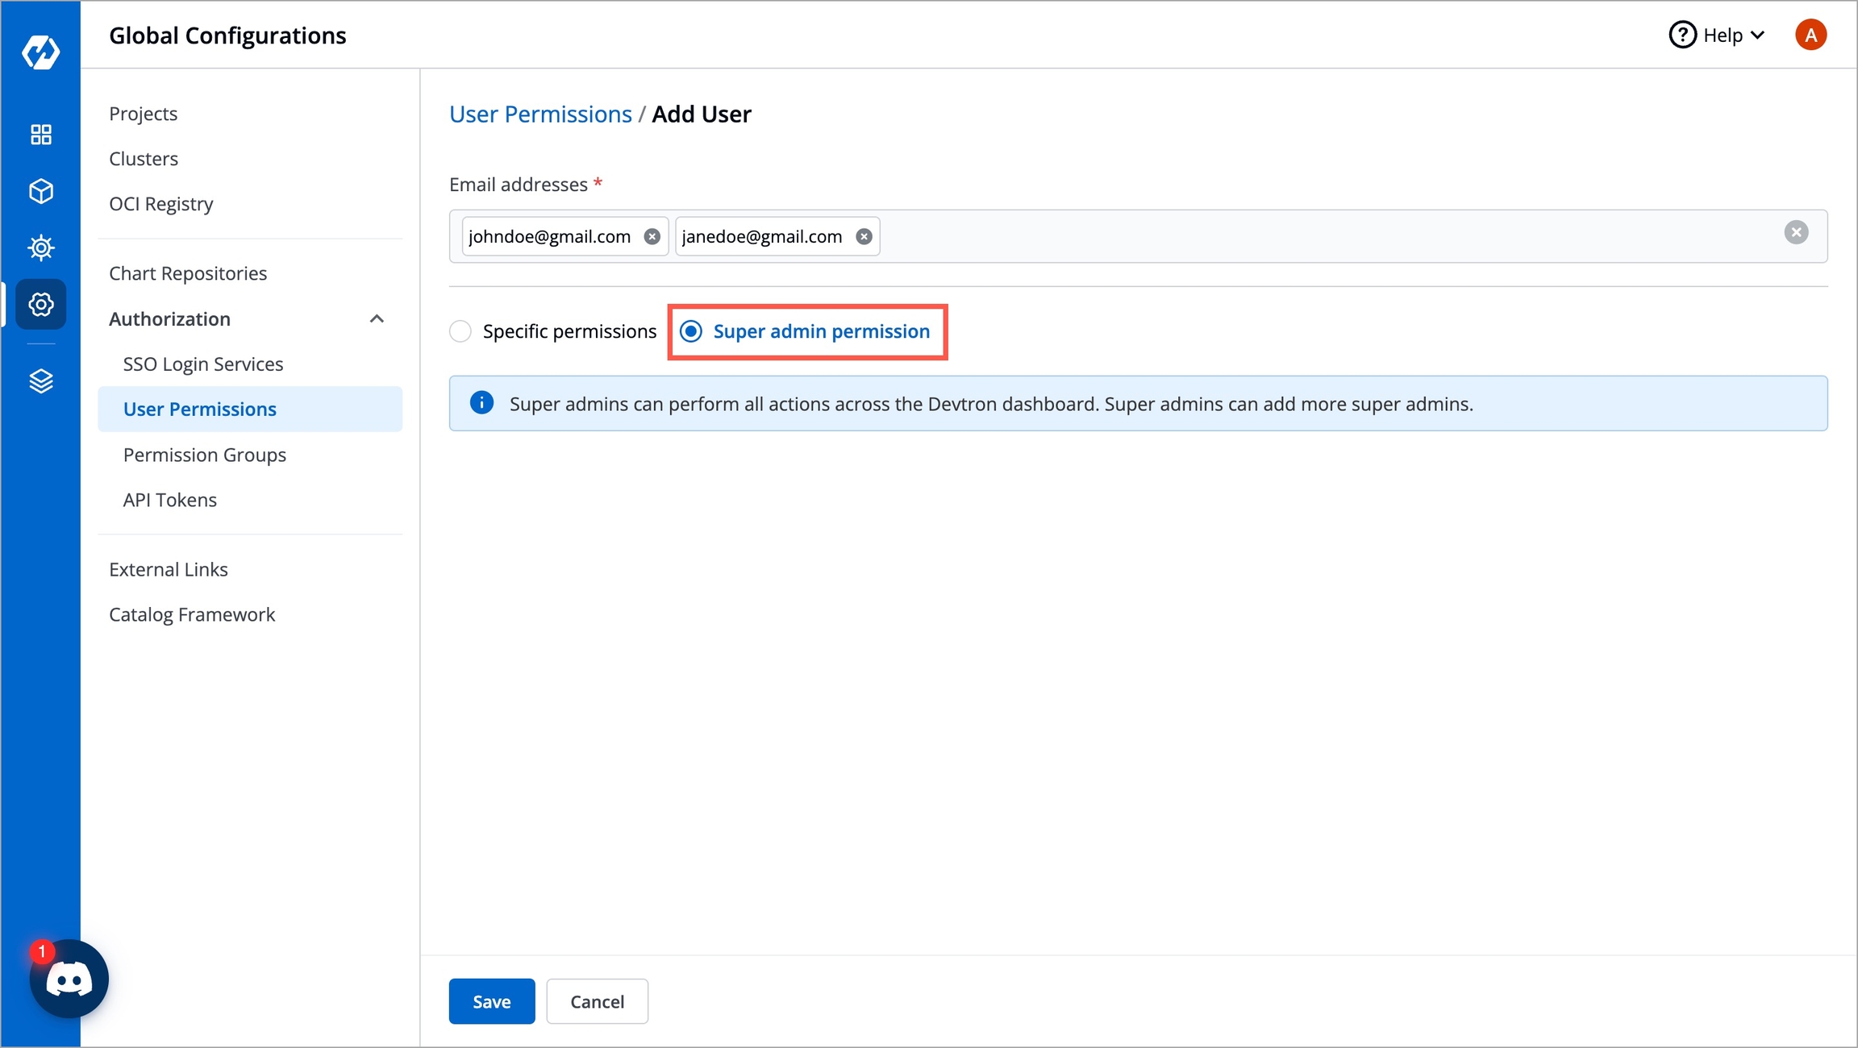
Task: Click the Global Configurations page title
Action: click(x=227, y=35)
